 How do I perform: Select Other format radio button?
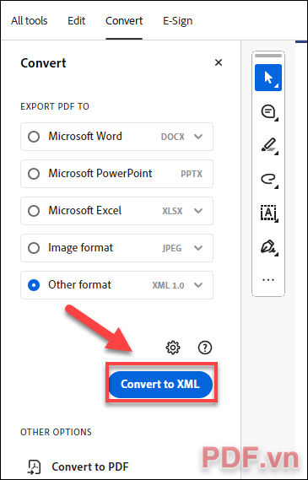(34, 285)
